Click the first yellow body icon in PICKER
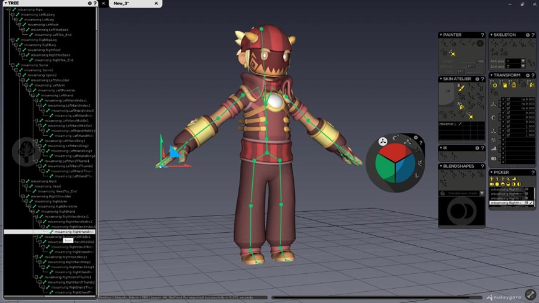 point(492,179)
